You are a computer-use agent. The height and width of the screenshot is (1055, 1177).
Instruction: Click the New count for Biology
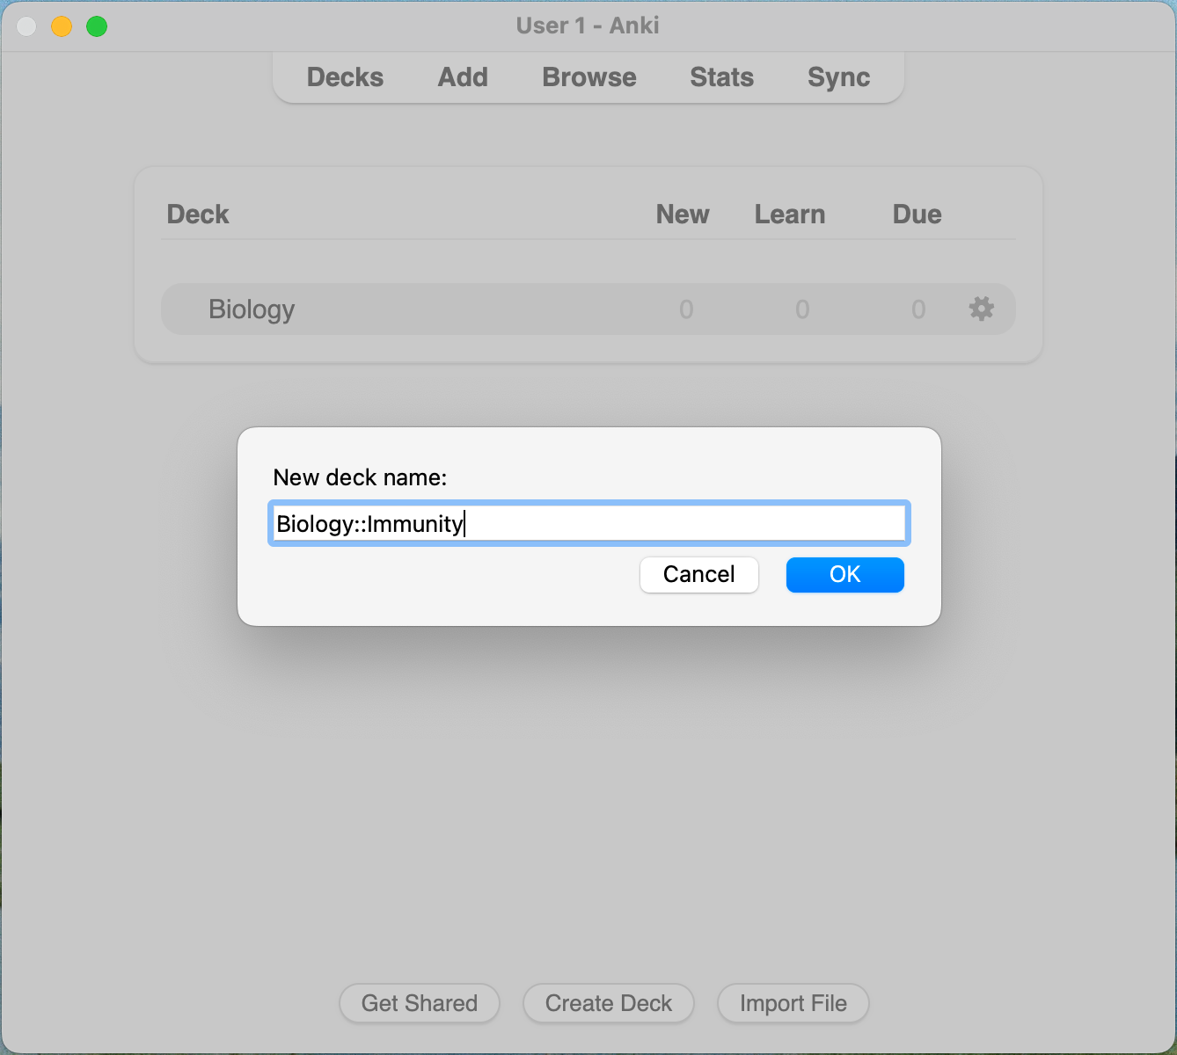click(x=686, y=309)
